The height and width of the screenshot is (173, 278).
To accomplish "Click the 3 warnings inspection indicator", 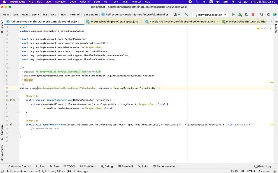I will 259,28.
